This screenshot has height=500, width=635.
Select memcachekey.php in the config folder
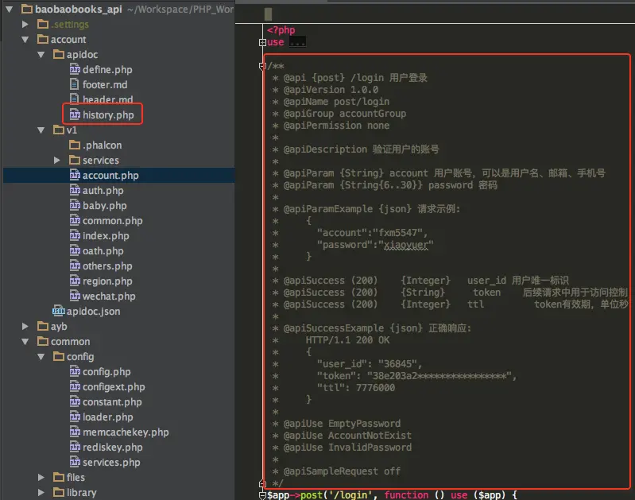(x=126, y=432)
